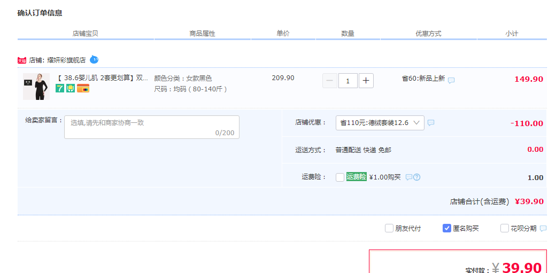Viewport: 556px width, 273px height.
Task: Click the 尺码：均码（80-140斤）size text
Action: (x=191, y=89)
